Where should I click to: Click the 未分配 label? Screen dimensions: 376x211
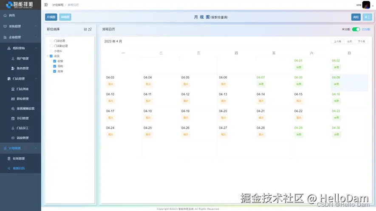pos(346,29)
